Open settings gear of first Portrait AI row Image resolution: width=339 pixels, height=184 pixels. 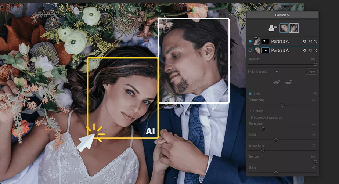[304, 41]
